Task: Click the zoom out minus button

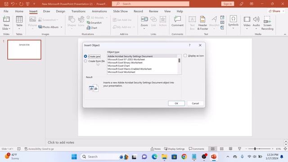Action: 246,149
